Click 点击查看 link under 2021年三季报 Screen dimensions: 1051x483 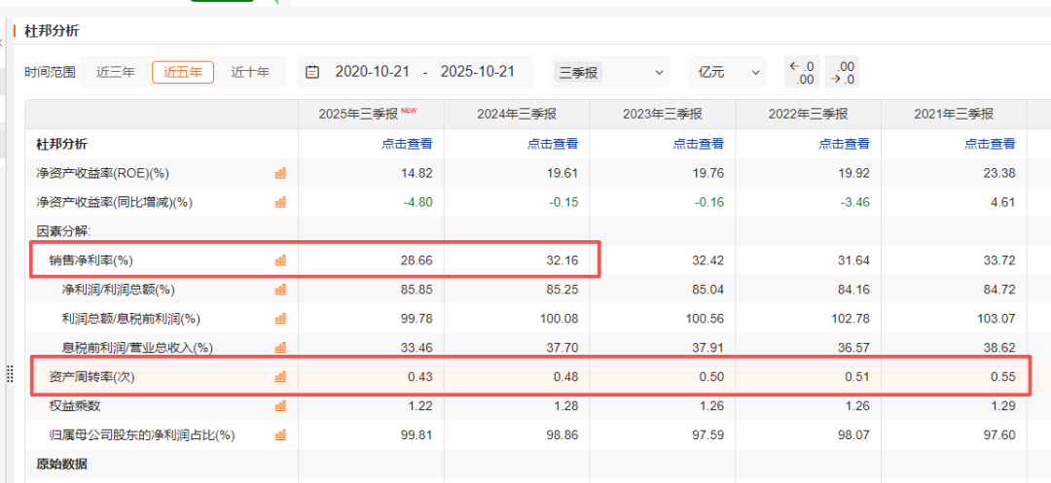(x=990, y=144)
